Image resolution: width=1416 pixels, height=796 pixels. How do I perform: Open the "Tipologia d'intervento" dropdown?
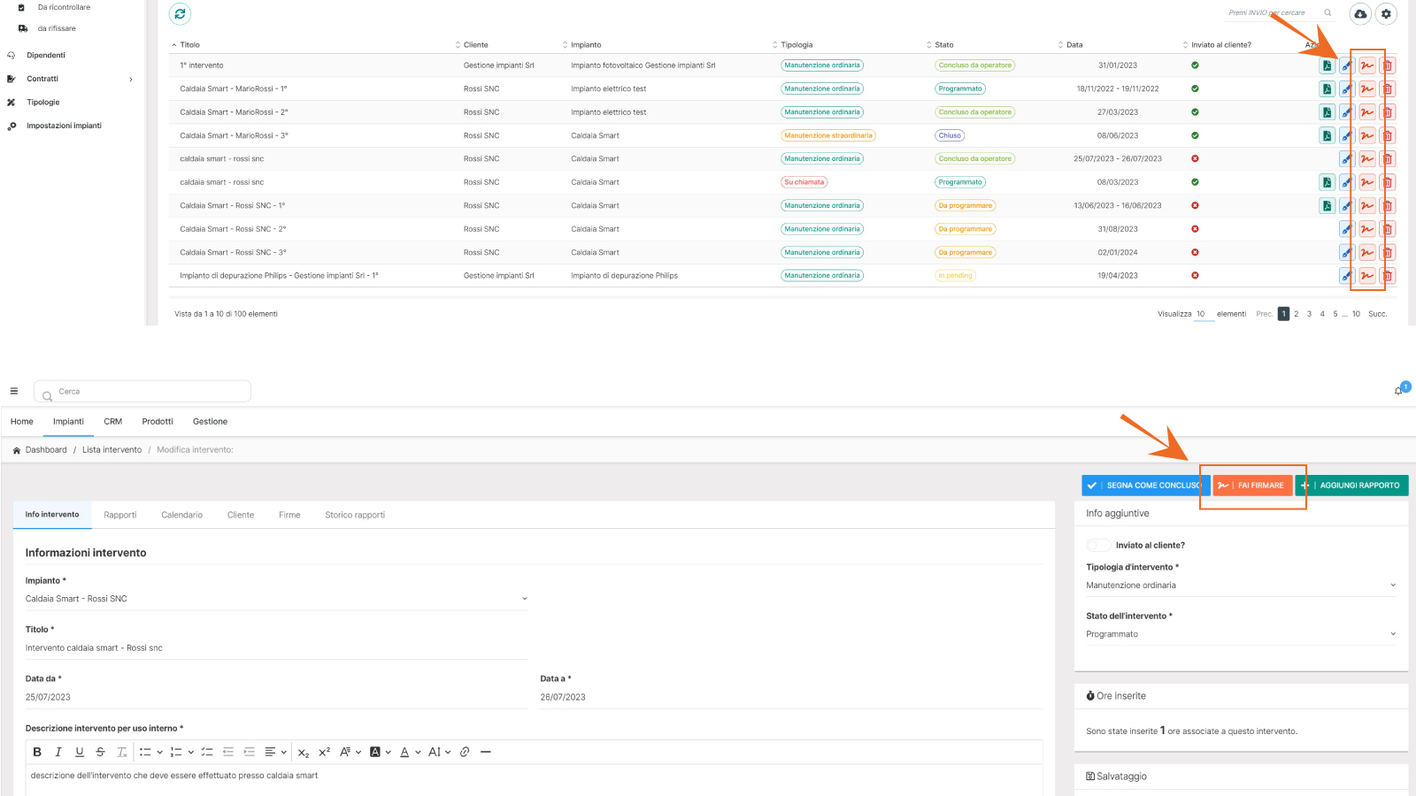(x=1240, y=586)
